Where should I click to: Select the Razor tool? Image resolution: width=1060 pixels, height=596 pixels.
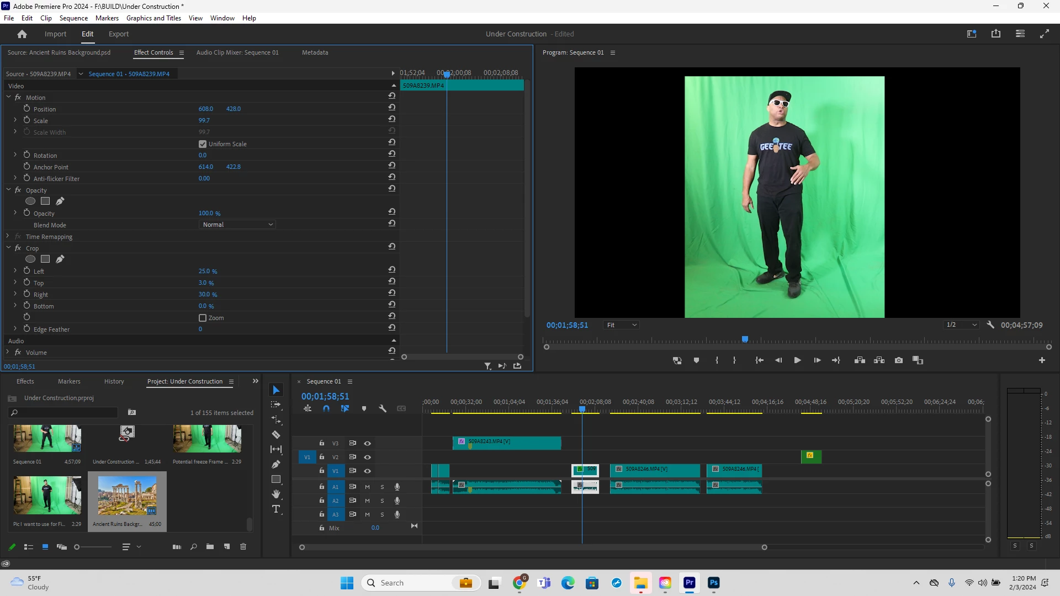pos(276,435)
